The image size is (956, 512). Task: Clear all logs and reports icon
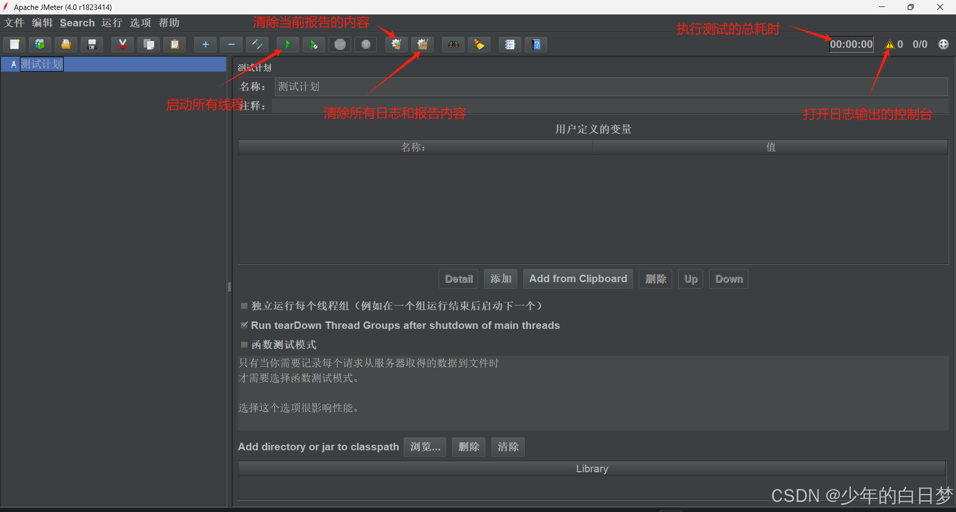click(422, 44)
